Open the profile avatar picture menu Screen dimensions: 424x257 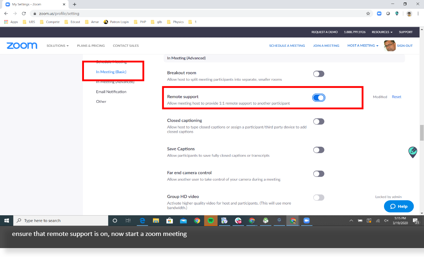click(389, 45)
